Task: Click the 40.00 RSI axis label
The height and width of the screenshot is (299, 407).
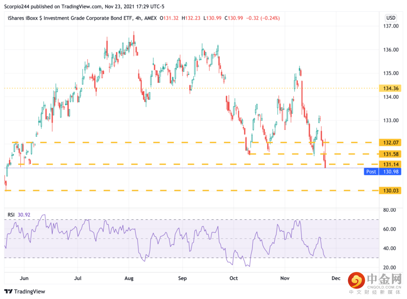Action: (x=390, y=248)
